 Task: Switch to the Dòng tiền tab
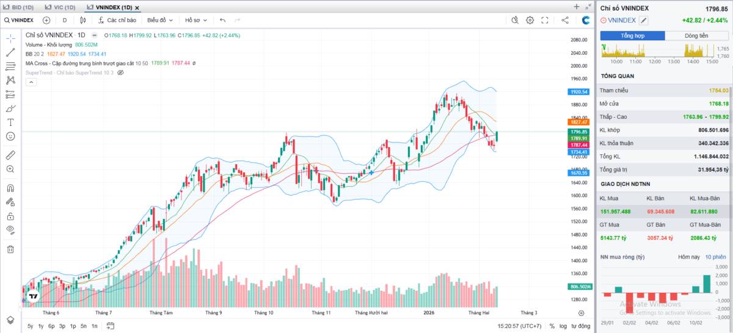(x=696, y=36)
